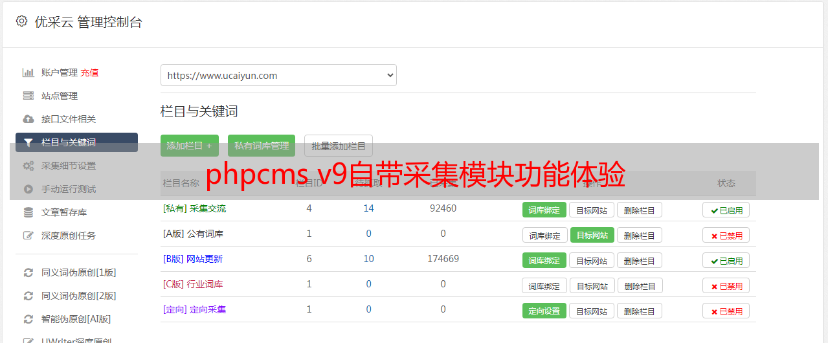Click the 私有词库管理 button
This screenshot has width=828, height=343.
[262, 146]
